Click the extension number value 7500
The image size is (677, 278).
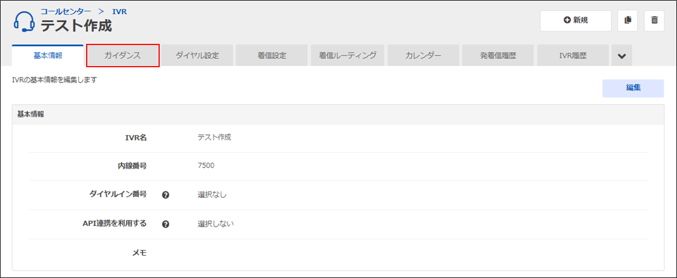coord(206,166)
